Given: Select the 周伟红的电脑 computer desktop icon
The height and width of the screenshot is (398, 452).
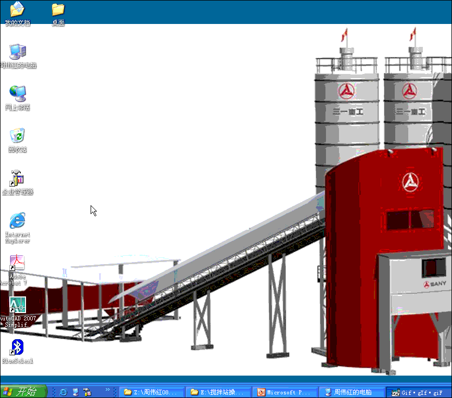Looking at the screenshot, I should click(x=18, y=56).
